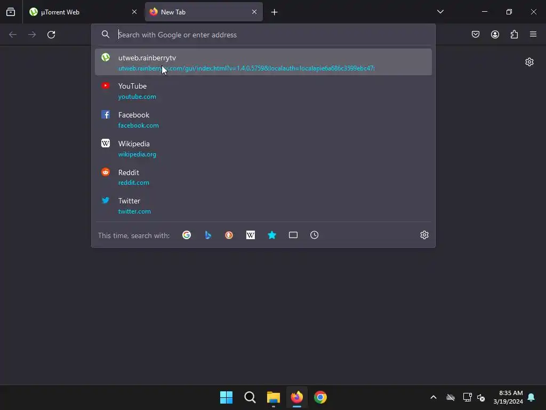The image size is (546, 410).
Task: Go back one page
Action: (x=13, y=35)
